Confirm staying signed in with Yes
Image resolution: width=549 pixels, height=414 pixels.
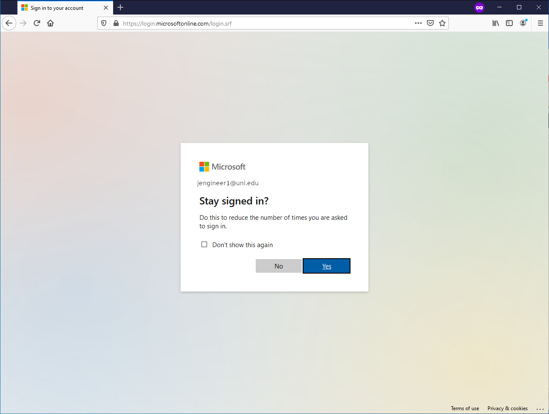[x=327, y=266]
